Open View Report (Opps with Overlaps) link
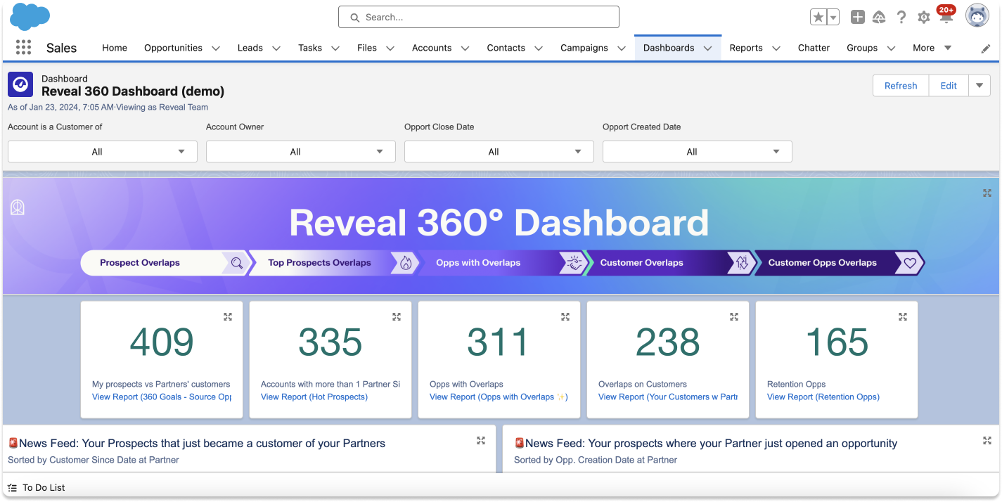 pyautogui.click(x=499, y=397)
